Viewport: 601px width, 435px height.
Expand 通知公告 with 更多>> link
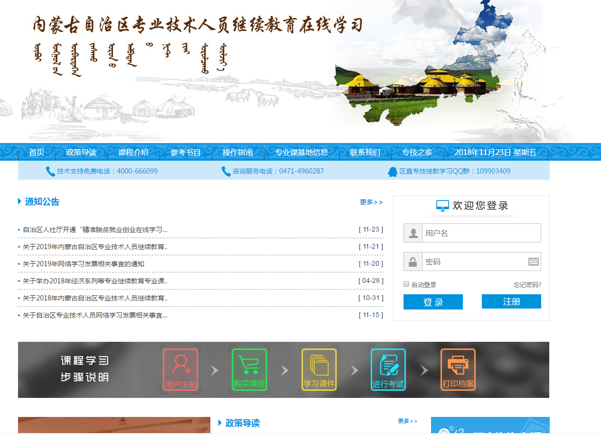coord(371,202)
